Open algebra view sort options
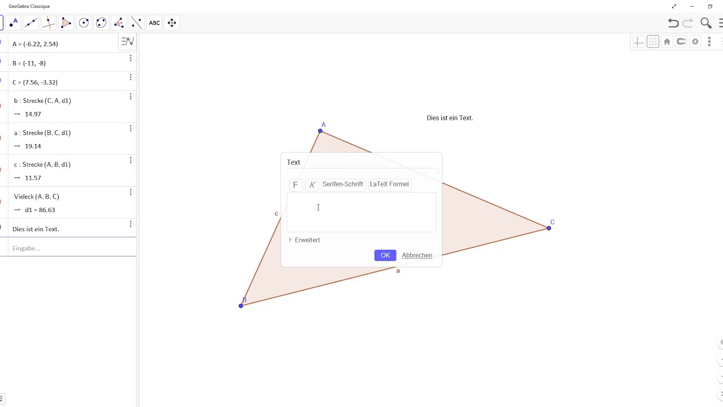This screenshot has width=723, height=407. [127, 42]
